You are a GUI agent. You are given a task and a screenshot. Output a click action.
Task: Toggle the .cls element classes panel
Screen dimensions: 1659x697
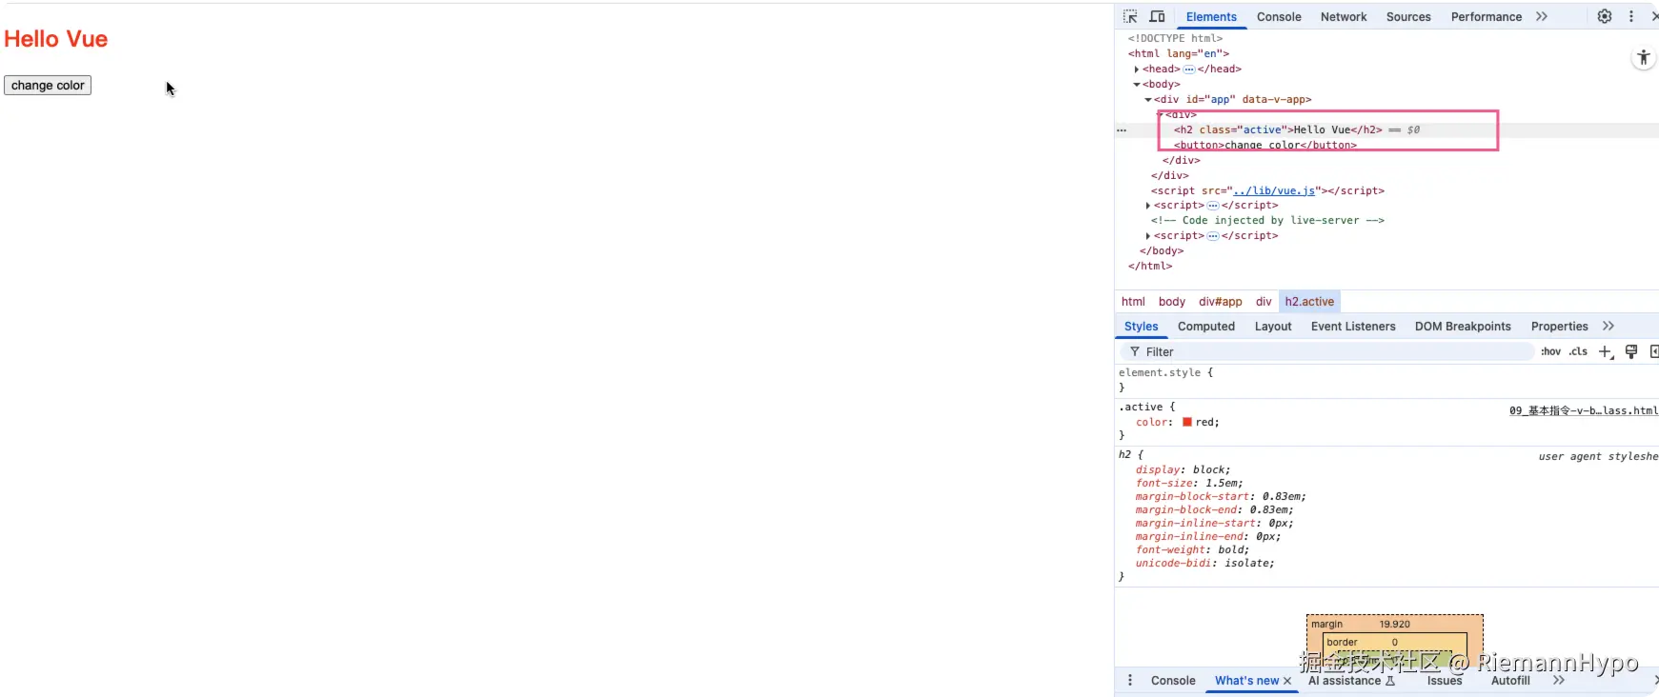(x=1579, y=351)
